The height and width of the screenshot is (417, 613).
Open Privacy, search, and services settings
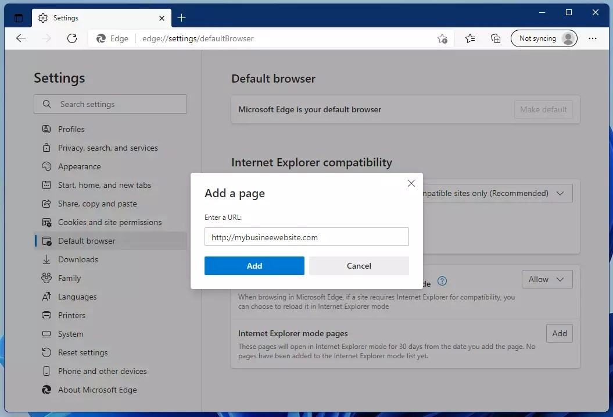pyautogui.click(x=110, y=148)
